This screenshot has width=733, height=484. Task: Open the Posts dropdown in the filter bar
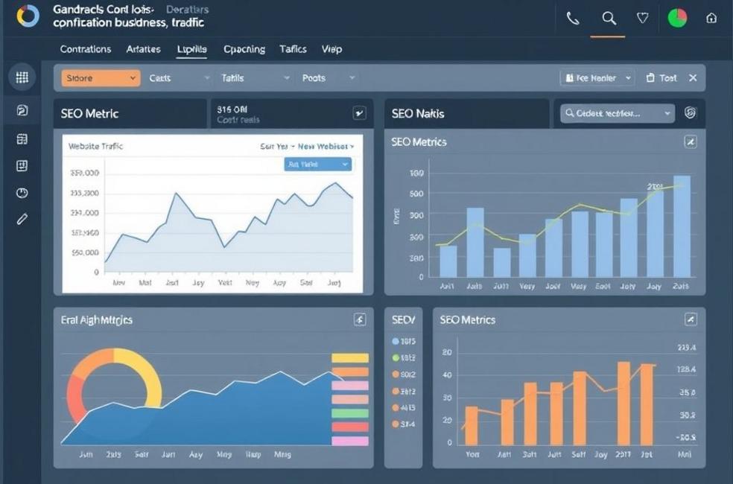[326, 77]
